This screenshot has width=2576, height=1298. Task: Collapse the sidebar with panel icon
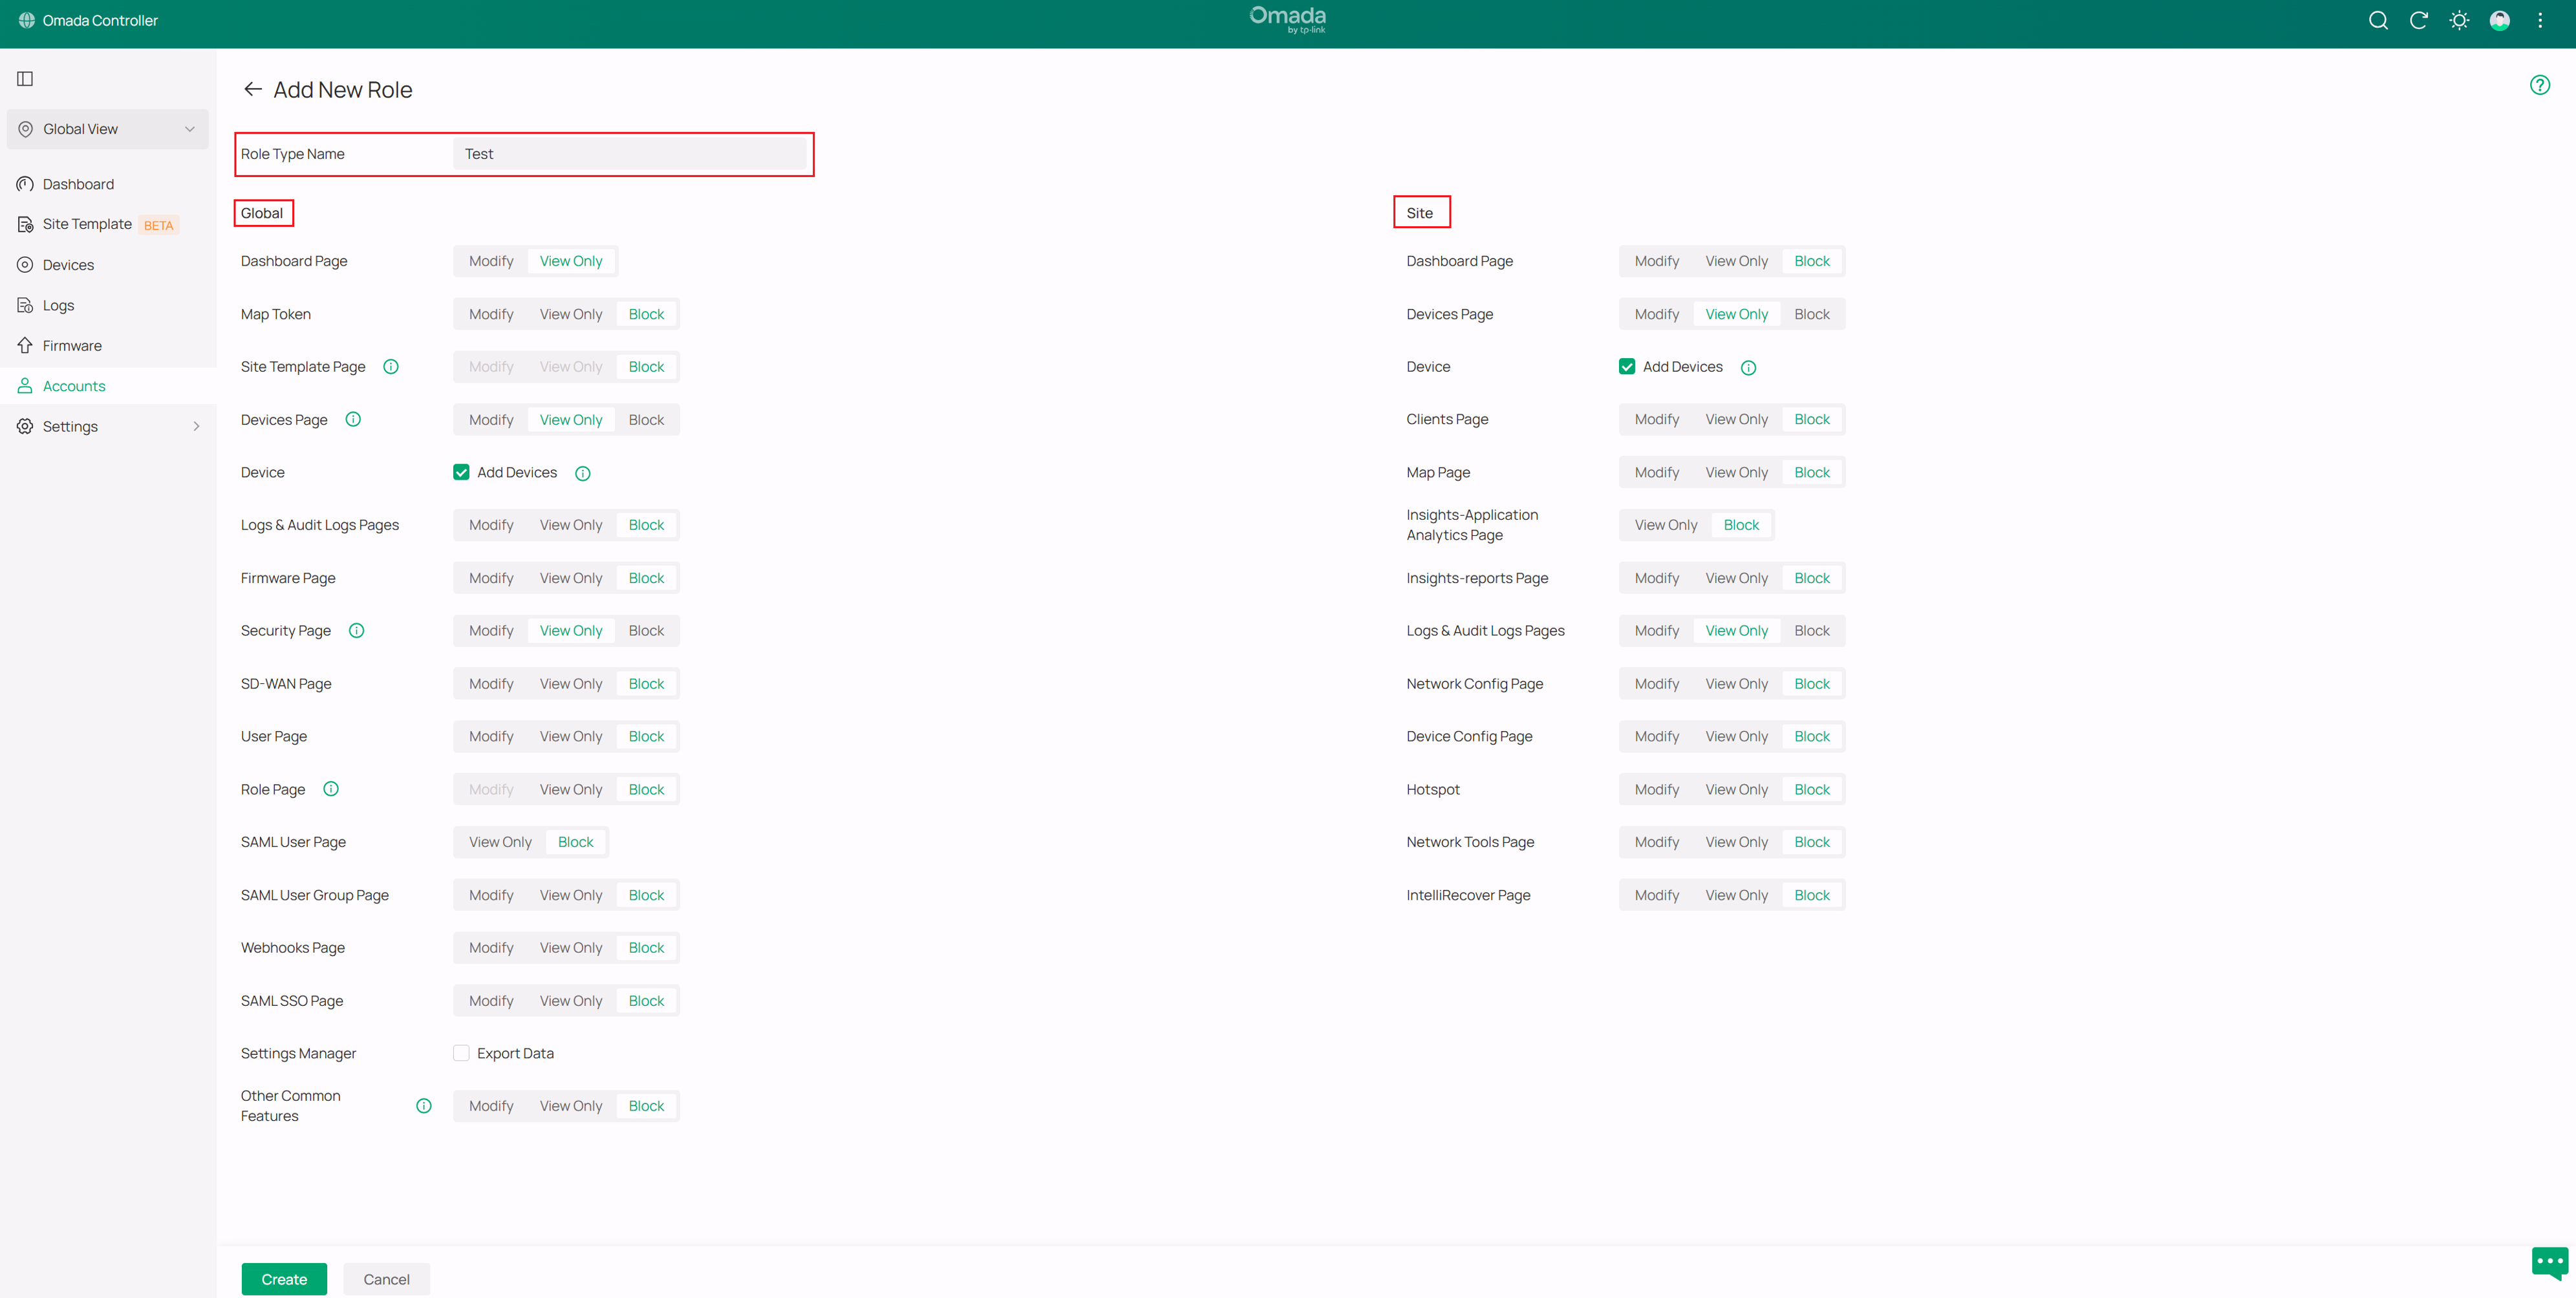click(25, 79)
